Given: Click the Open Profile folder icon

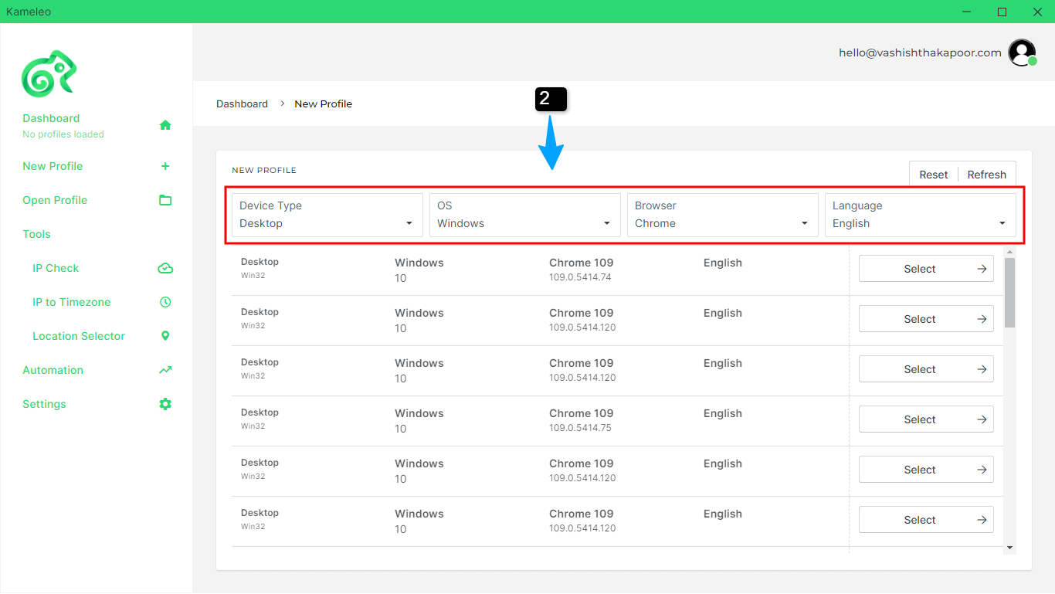Looking at the screenshot, I should (x=165, y=200).
